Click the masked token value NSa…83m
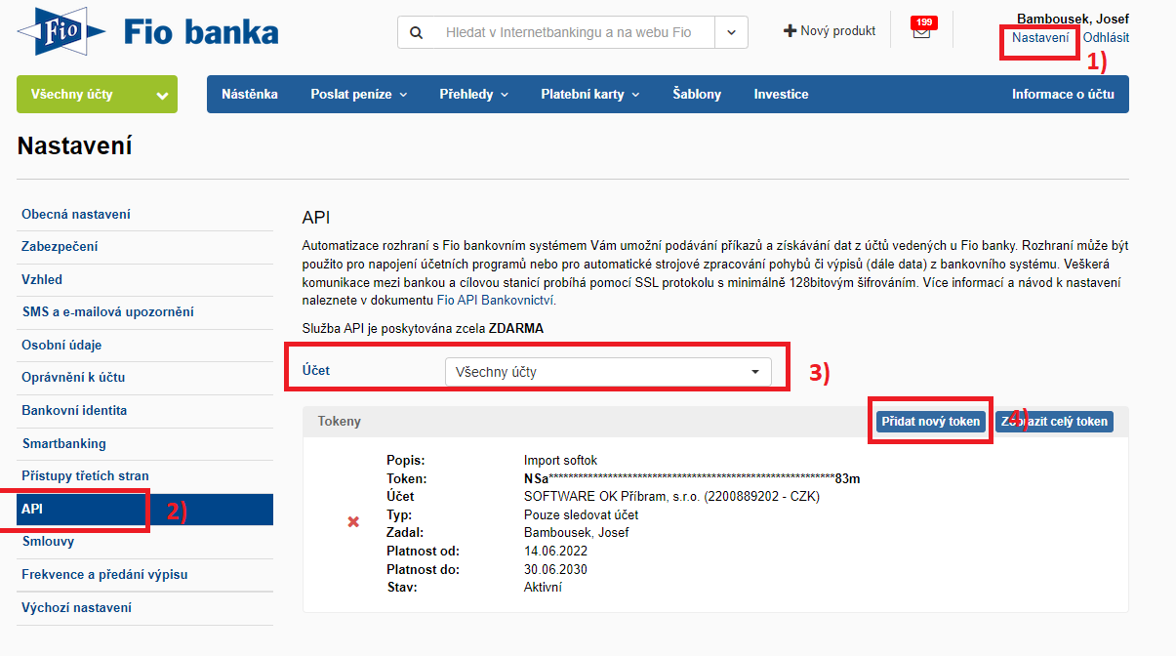The height and width of the screenshot is (656, 1176). click(x=692, y=478)
